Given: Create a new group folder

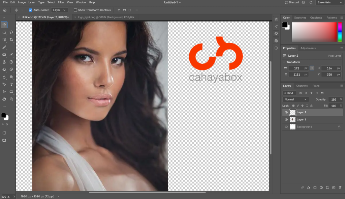Looking at the screenshot, I should 327,188.
